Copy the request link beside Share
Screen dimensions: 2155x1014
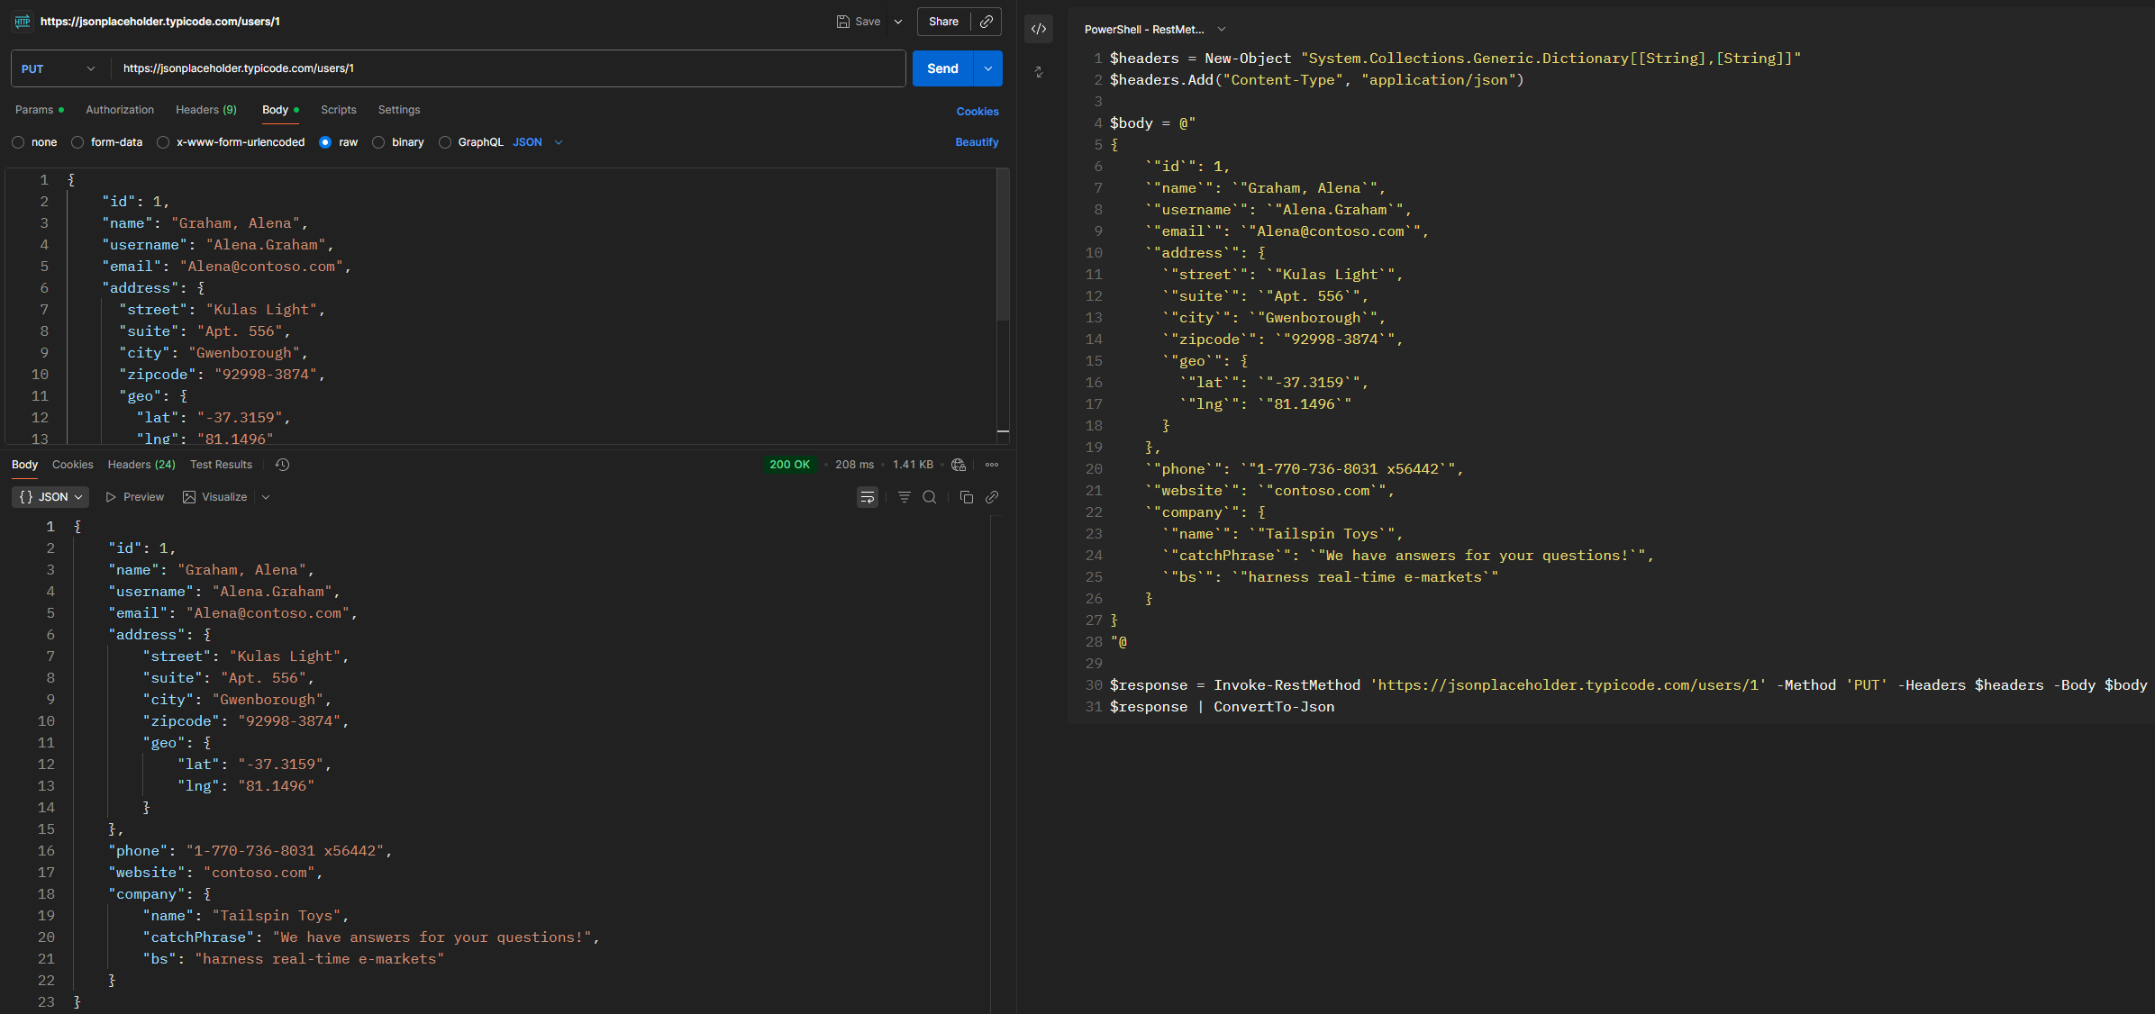click(x=987, y=22)
